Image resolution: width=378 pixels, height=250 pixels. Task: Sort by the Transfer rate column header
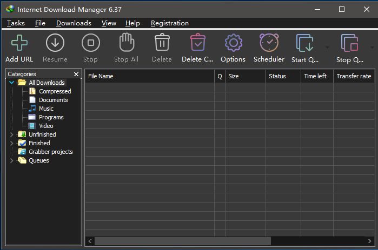coord(354,76)
